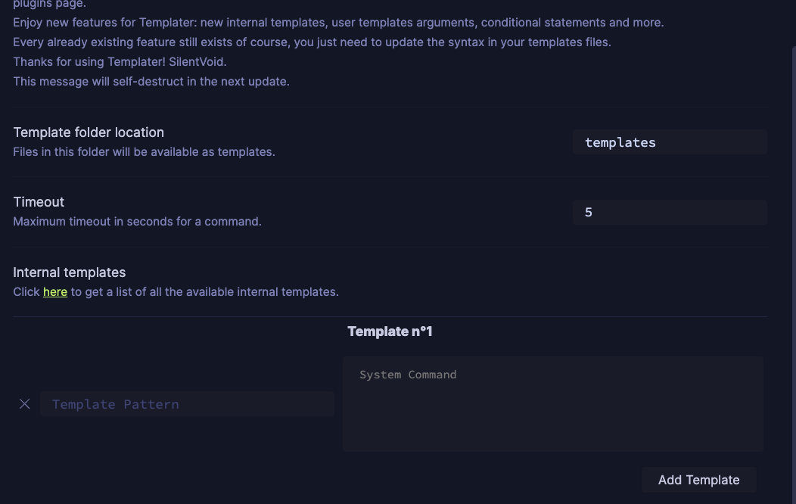Image resolution: width=796 pixels, height=504 pixels.
Task: Click the Template Pattern text box
Action: [x=187, y=403]
